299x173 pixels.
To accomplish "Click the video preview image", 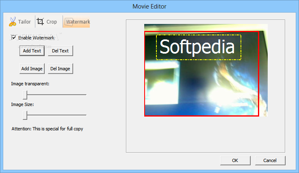I will tap(206, 70).
